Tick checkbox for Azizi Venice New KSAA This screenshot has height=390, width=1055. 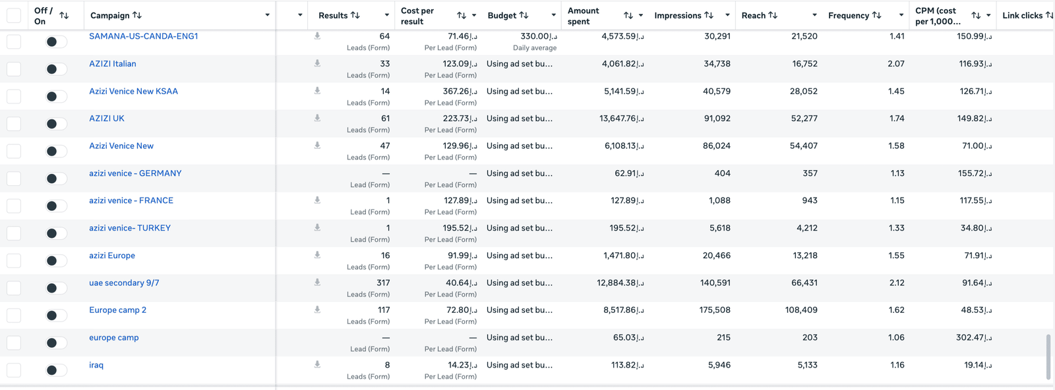[14, 96]
